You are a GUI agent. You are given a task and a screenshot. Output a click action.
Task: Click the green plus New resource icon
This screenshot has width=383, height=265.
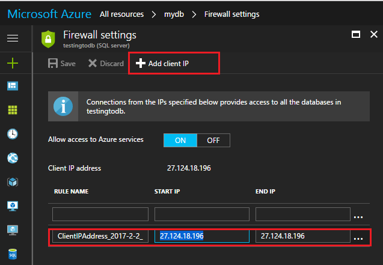13,63
